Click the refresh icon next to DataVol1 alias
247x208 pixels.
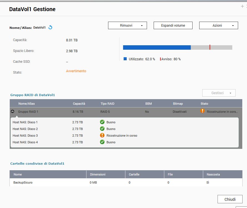click(50, 27)
